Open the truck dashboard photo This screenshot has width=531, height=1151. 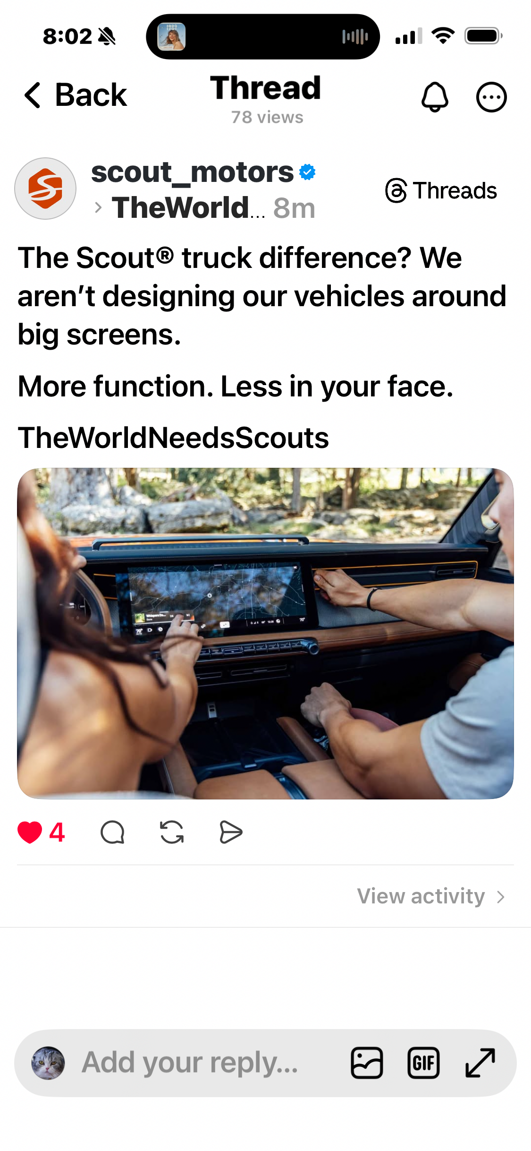tap(265, 634)
